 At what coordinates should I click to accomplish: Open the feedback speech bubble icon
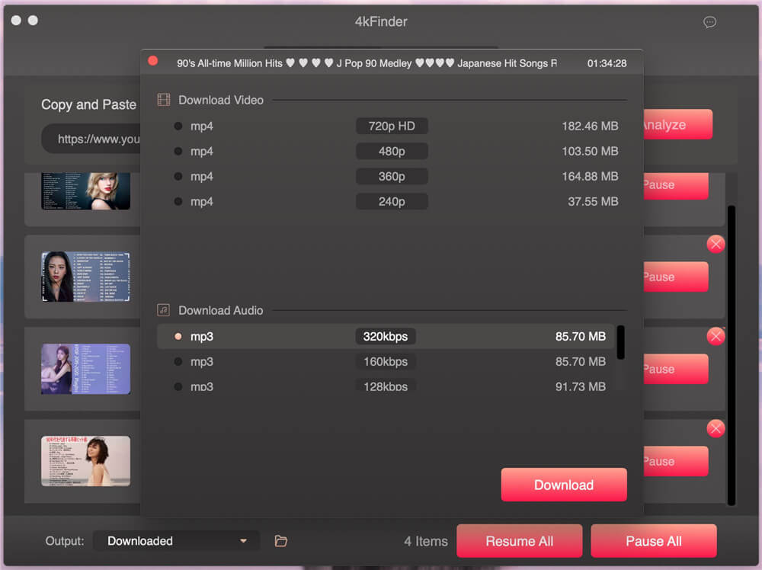click(x=709, y=23)
